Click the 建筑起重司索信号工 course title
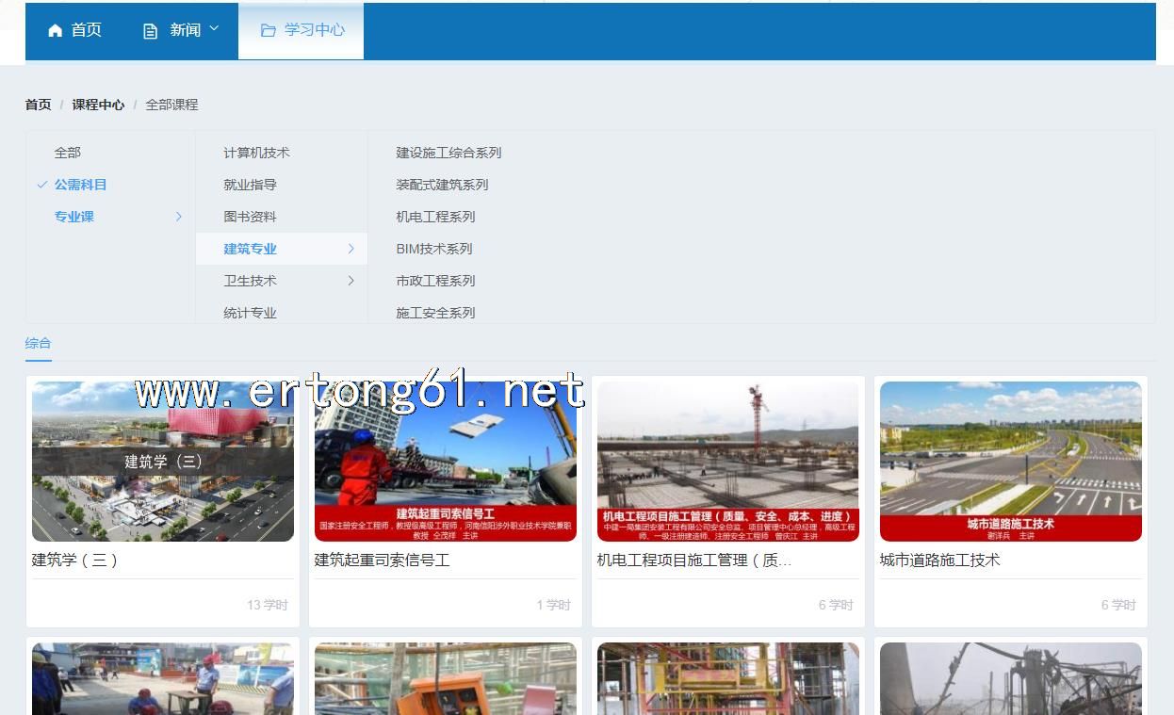 tap(382, 560)
